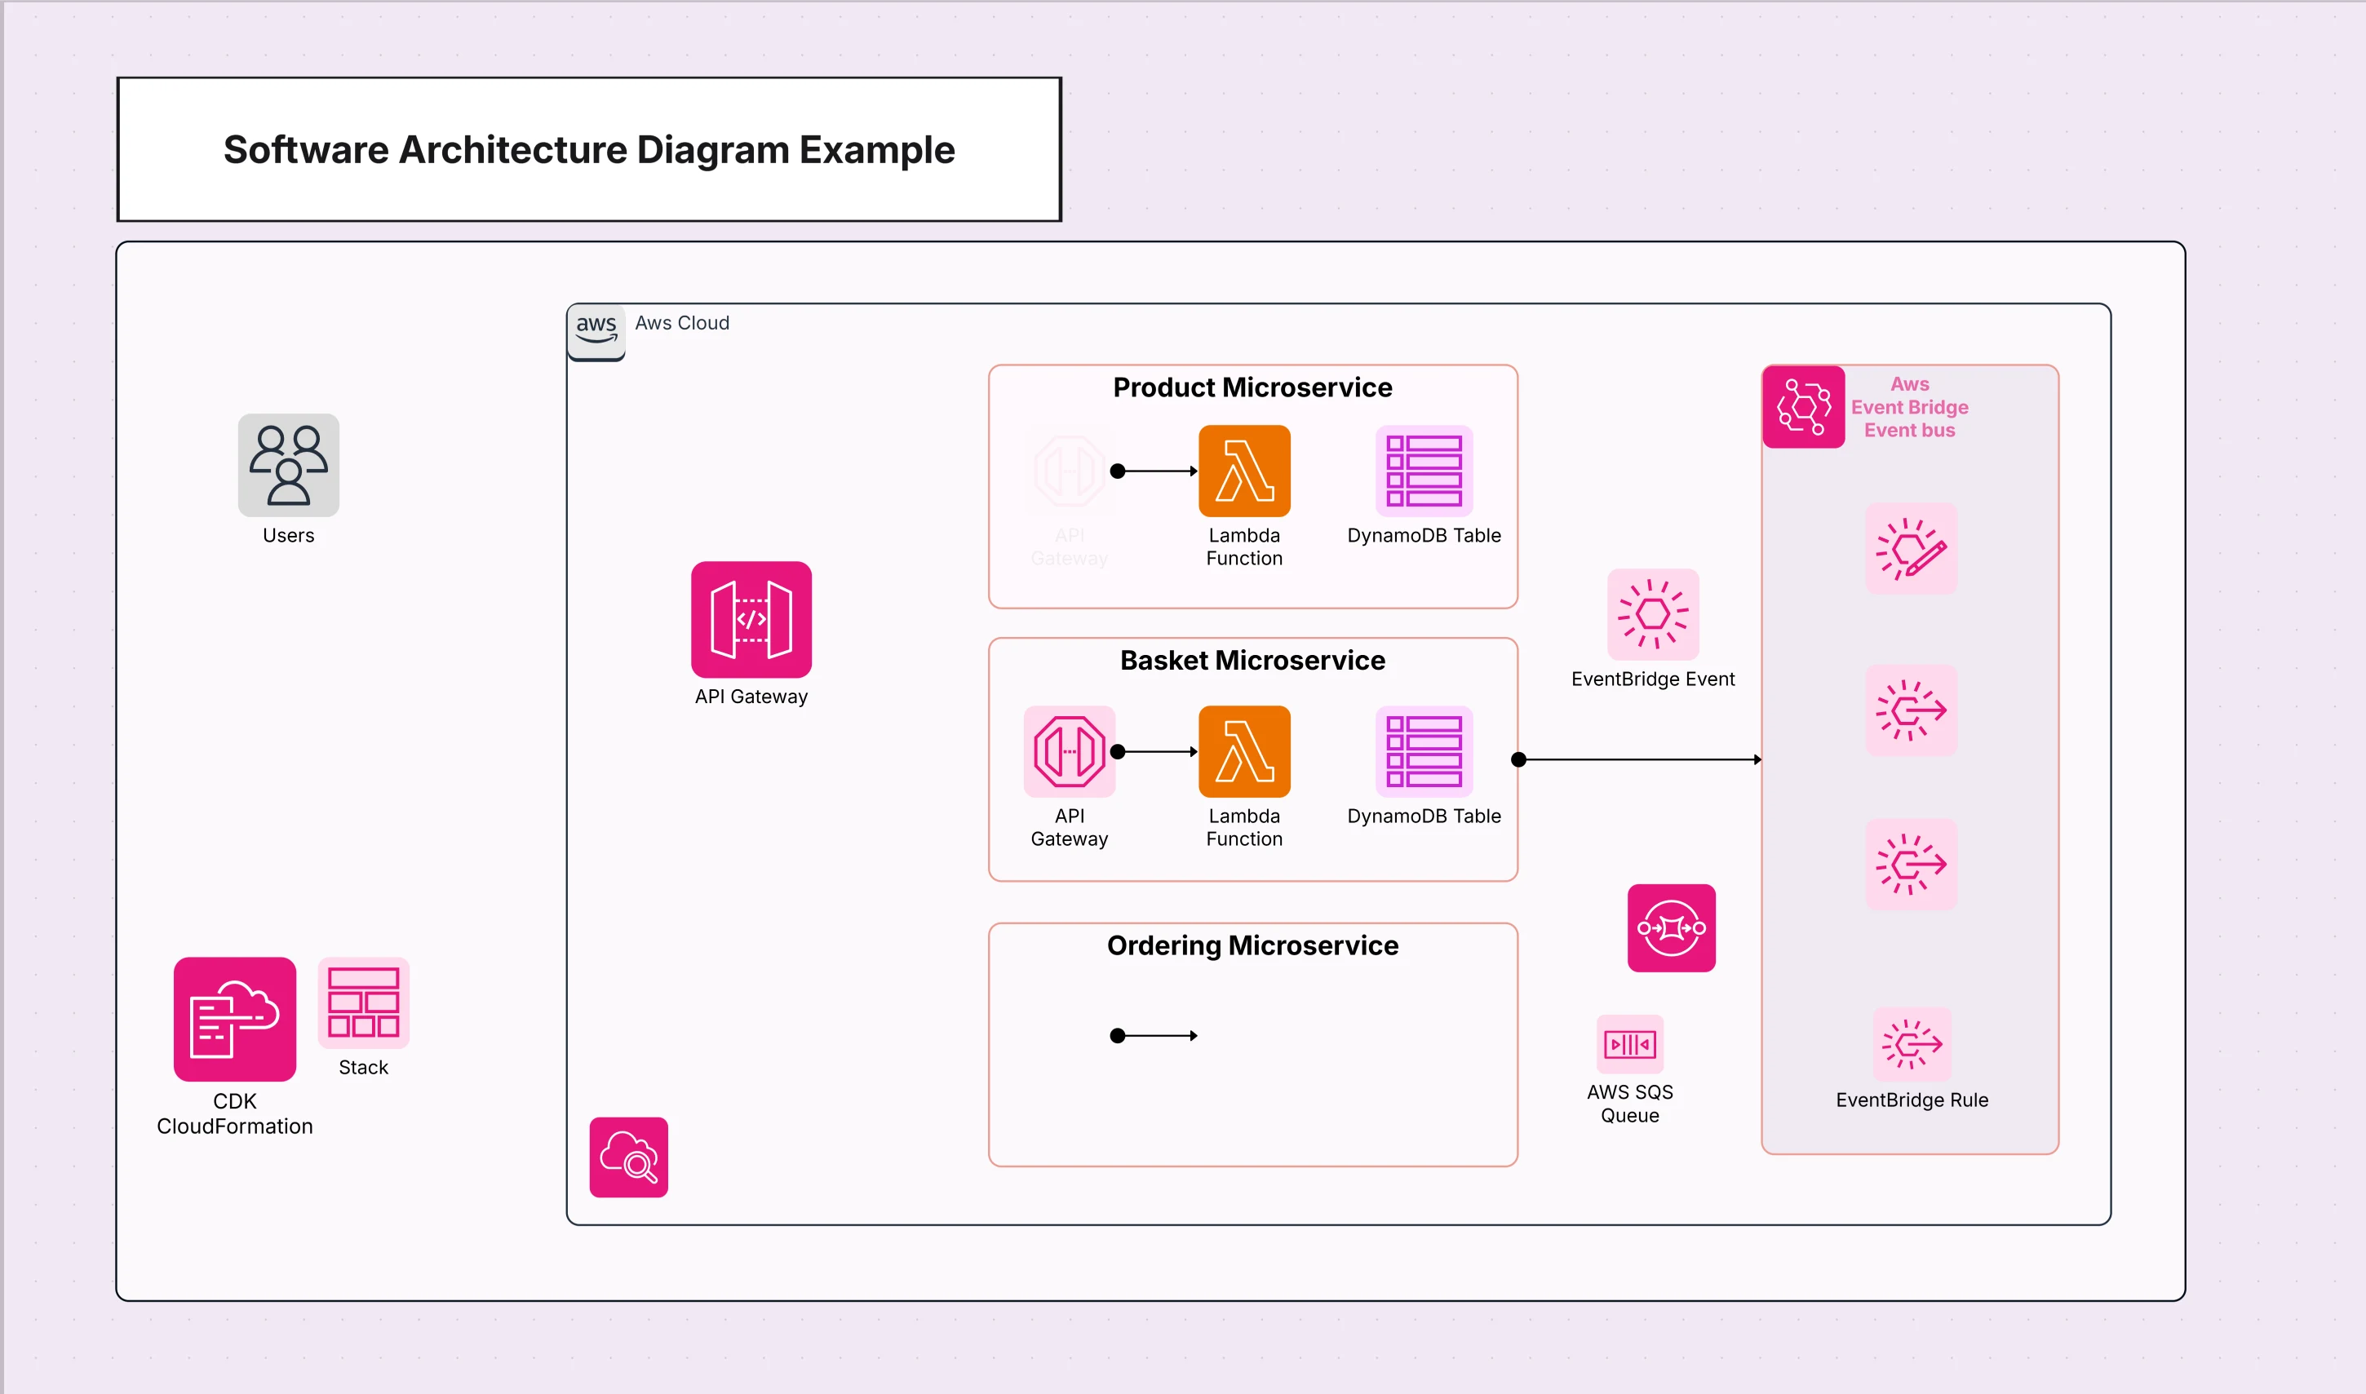Select the Ordering Microservice container
The width and height of the screenshot is (2366, 1394).
click(x=1252, y=1042)
